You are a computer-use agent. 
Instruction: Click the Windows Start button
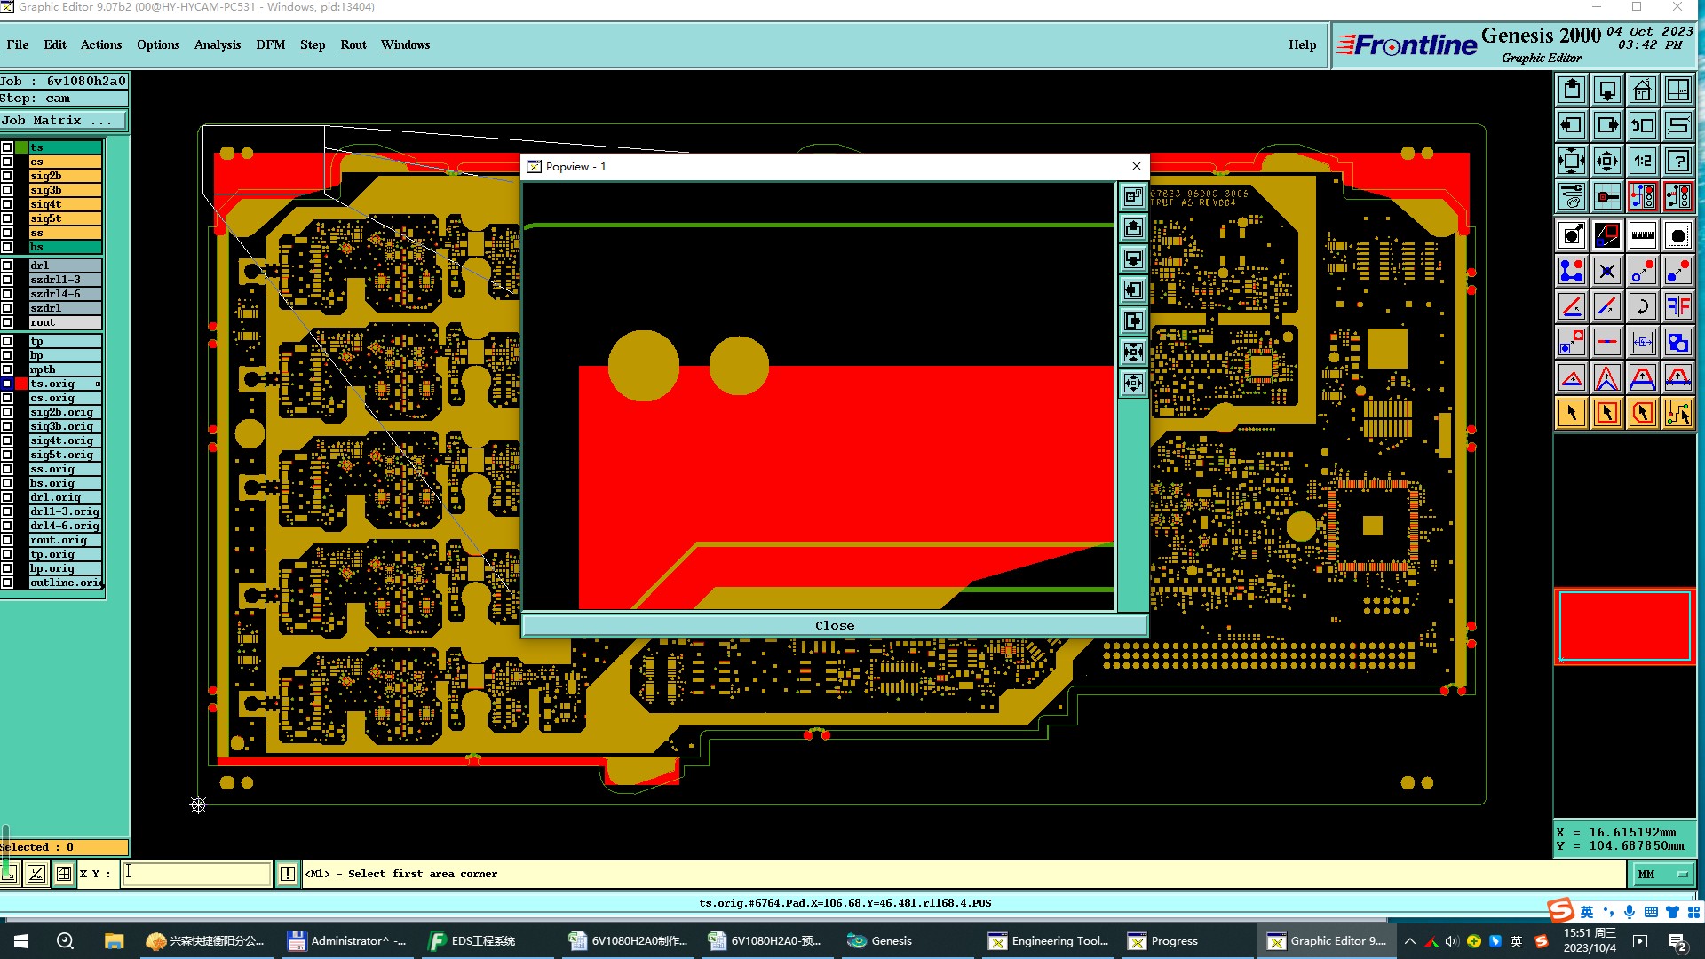click(x=21, y=941)
